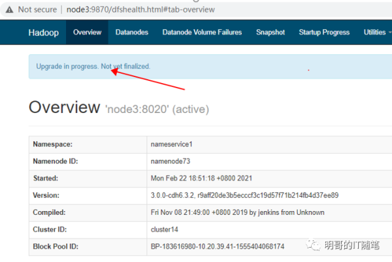Click the Block Pool ID BP-183616980 value
392x262 pixels.
click(218, 246)
